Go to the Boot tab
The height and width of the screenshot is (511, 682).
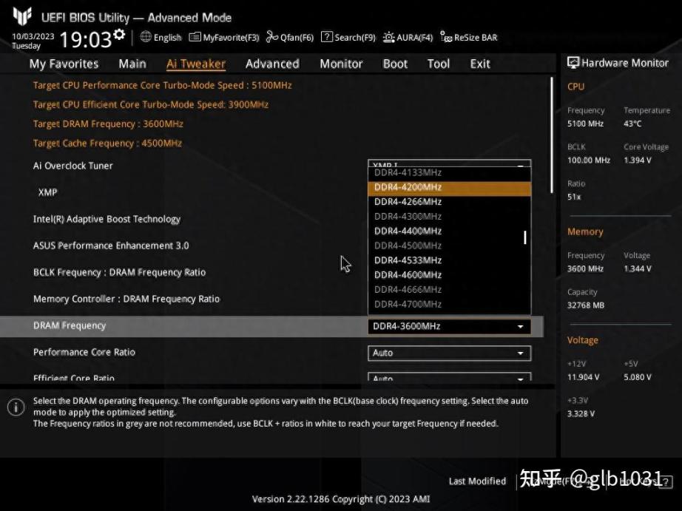point(395,64)
